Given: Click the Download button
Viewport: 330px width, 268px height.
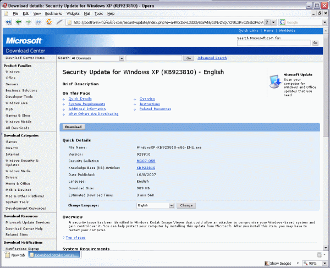Looking at the screenshot, I should [74, 127].
